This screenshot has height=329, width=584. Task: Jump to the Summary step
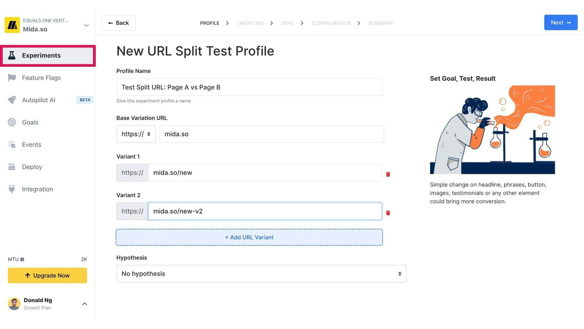[380, 23]
